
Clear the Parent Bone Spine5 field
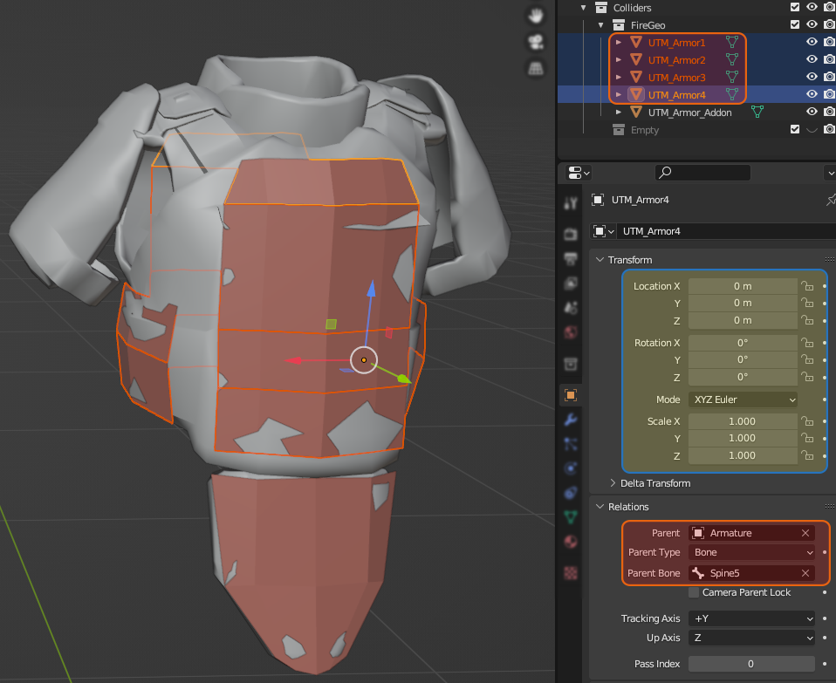(x=805, y=573)
